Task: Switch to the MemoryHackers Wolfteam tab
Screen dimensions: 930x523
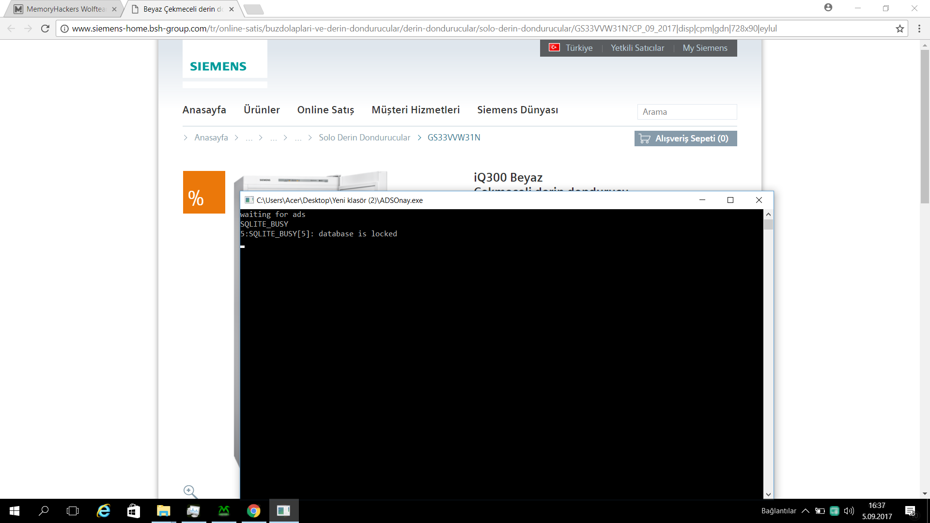Action: click(66, 9)
